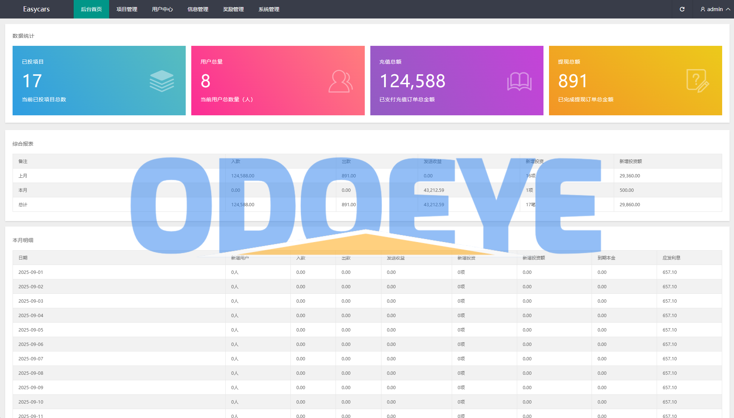Open the 用户中心 menu

coord(162,9)
